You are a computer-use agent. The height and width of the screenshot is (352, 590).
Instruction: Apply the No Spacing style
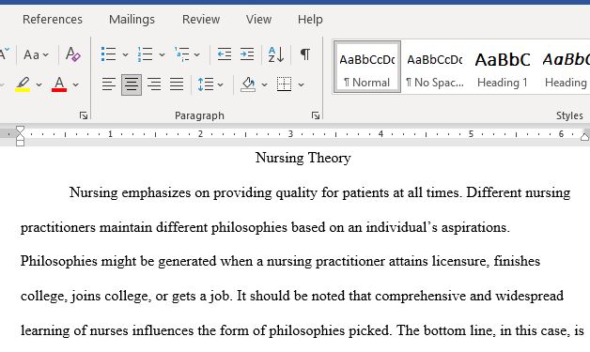(x=435, y=68)
